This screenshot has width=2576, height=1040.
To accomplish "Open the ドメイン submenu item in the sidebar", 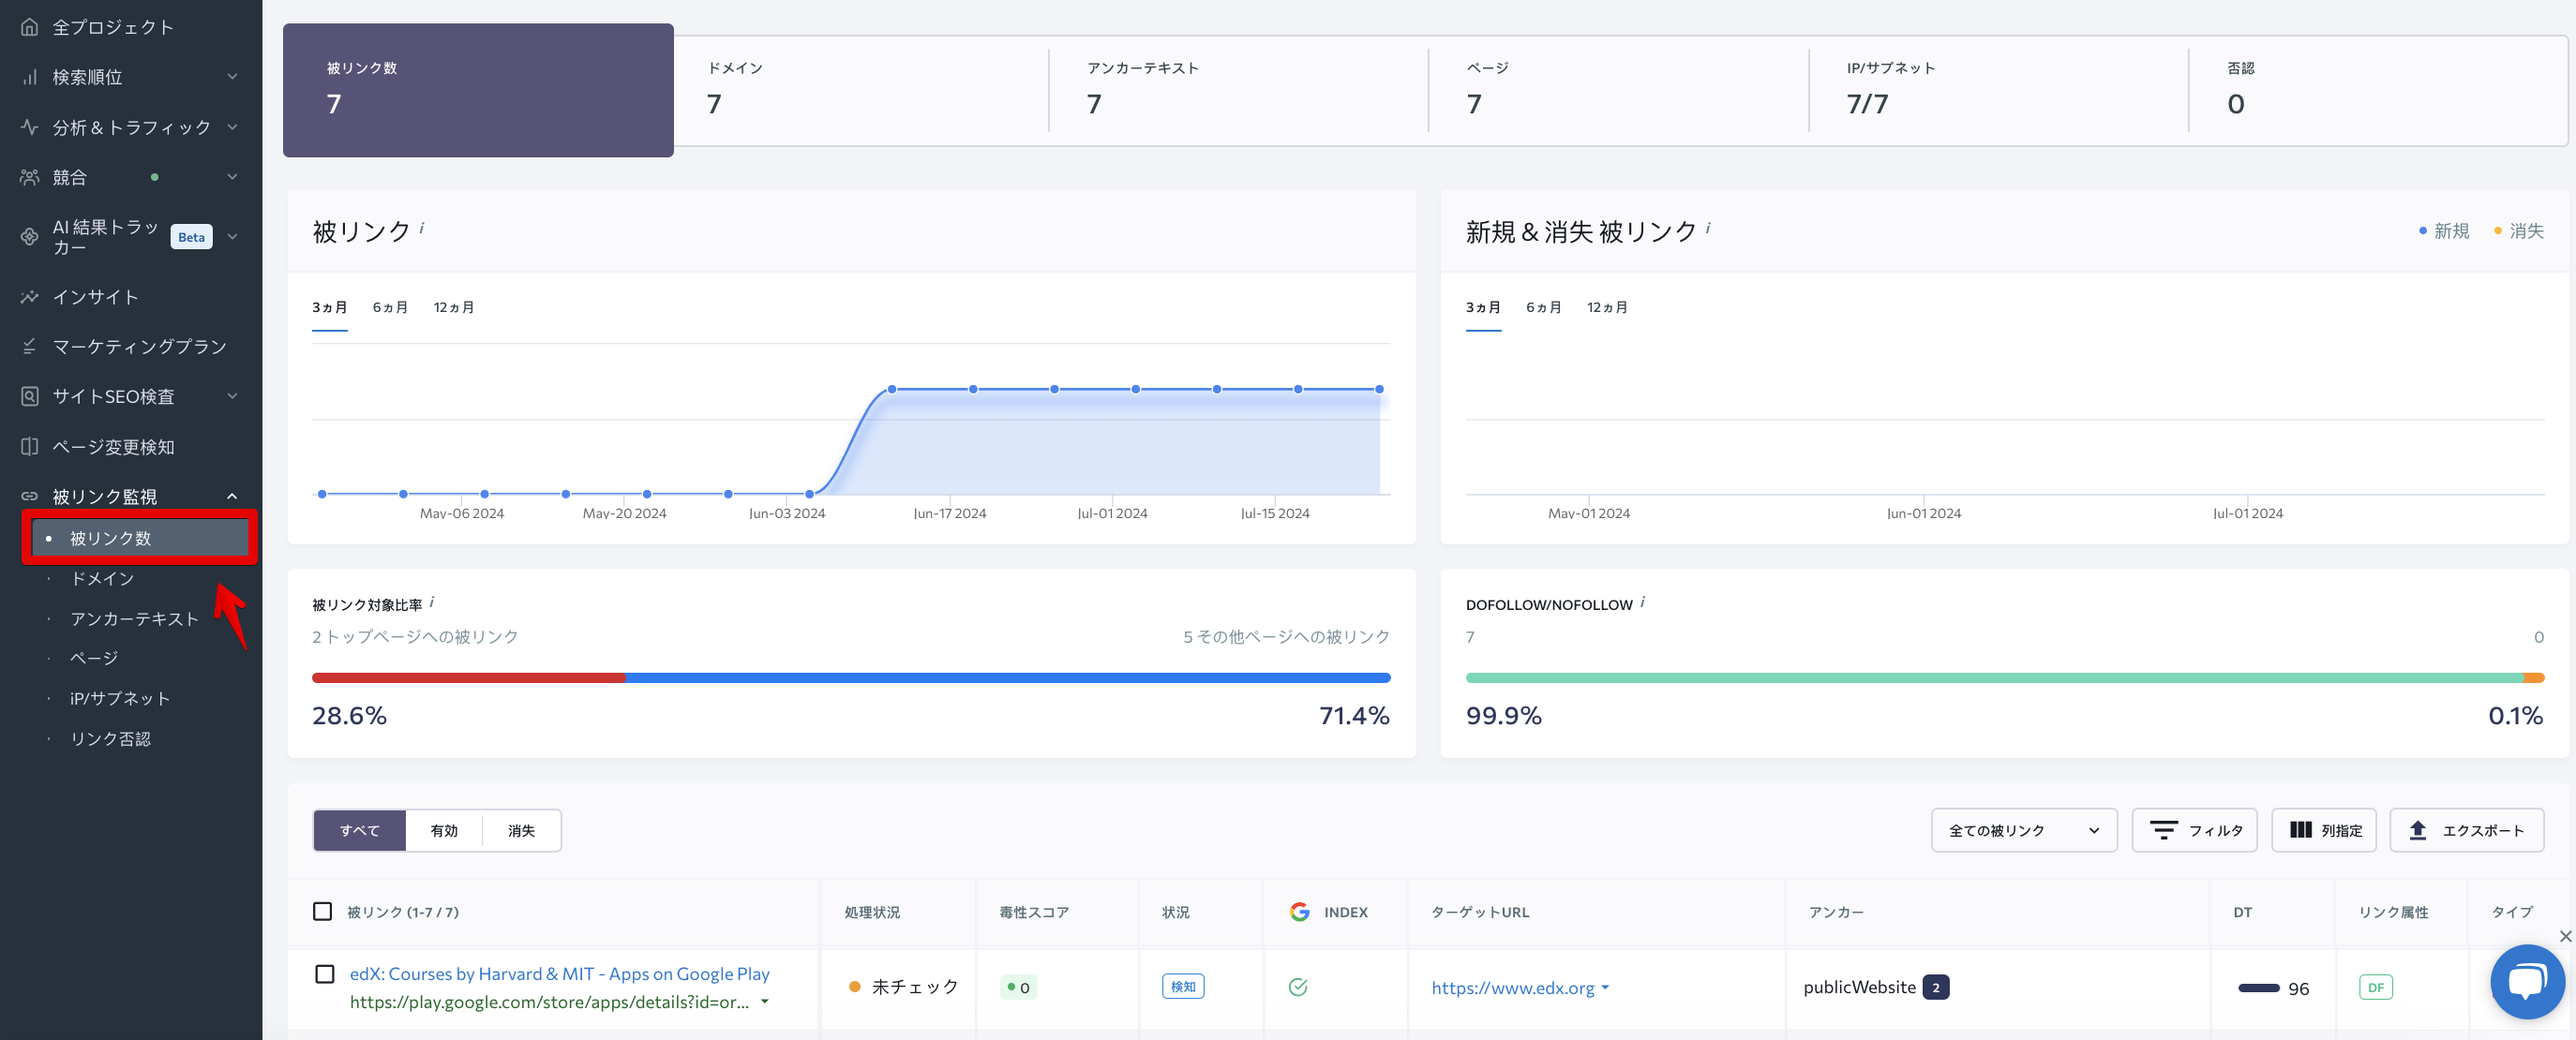I will [102, 578].
